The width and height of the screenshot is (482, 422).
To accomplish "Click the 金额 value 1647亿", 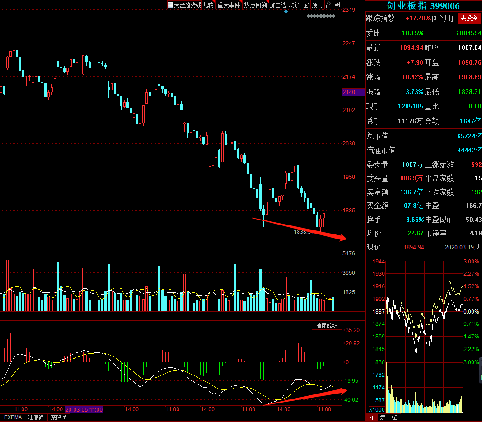I will coord(471,121).
